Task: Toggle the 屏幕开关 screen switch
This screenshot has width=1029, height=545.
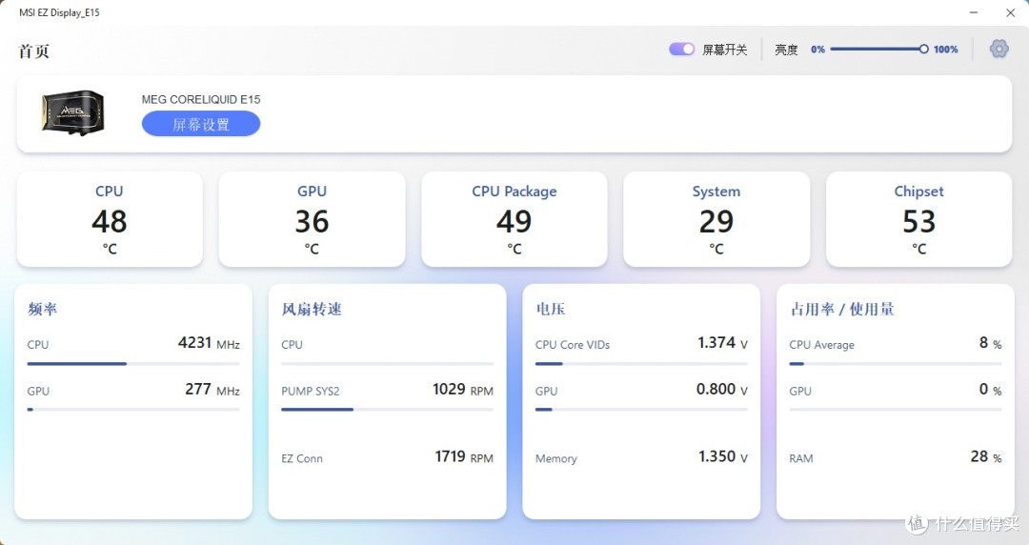Action: (x=681, y=50)
